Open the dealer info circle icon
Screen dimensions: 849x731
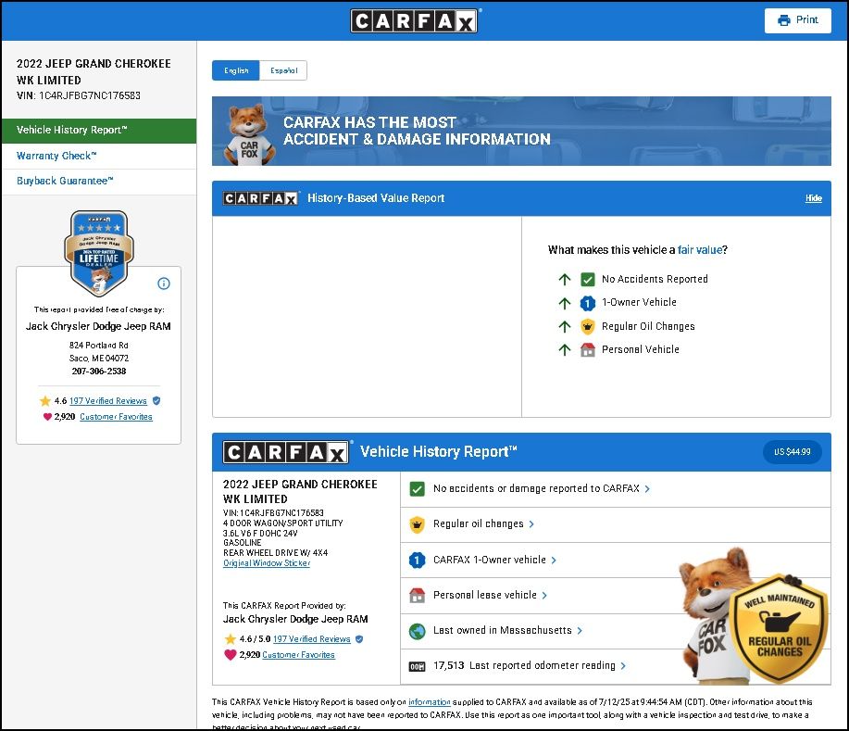pyautogui.click(x=164, y=284)
